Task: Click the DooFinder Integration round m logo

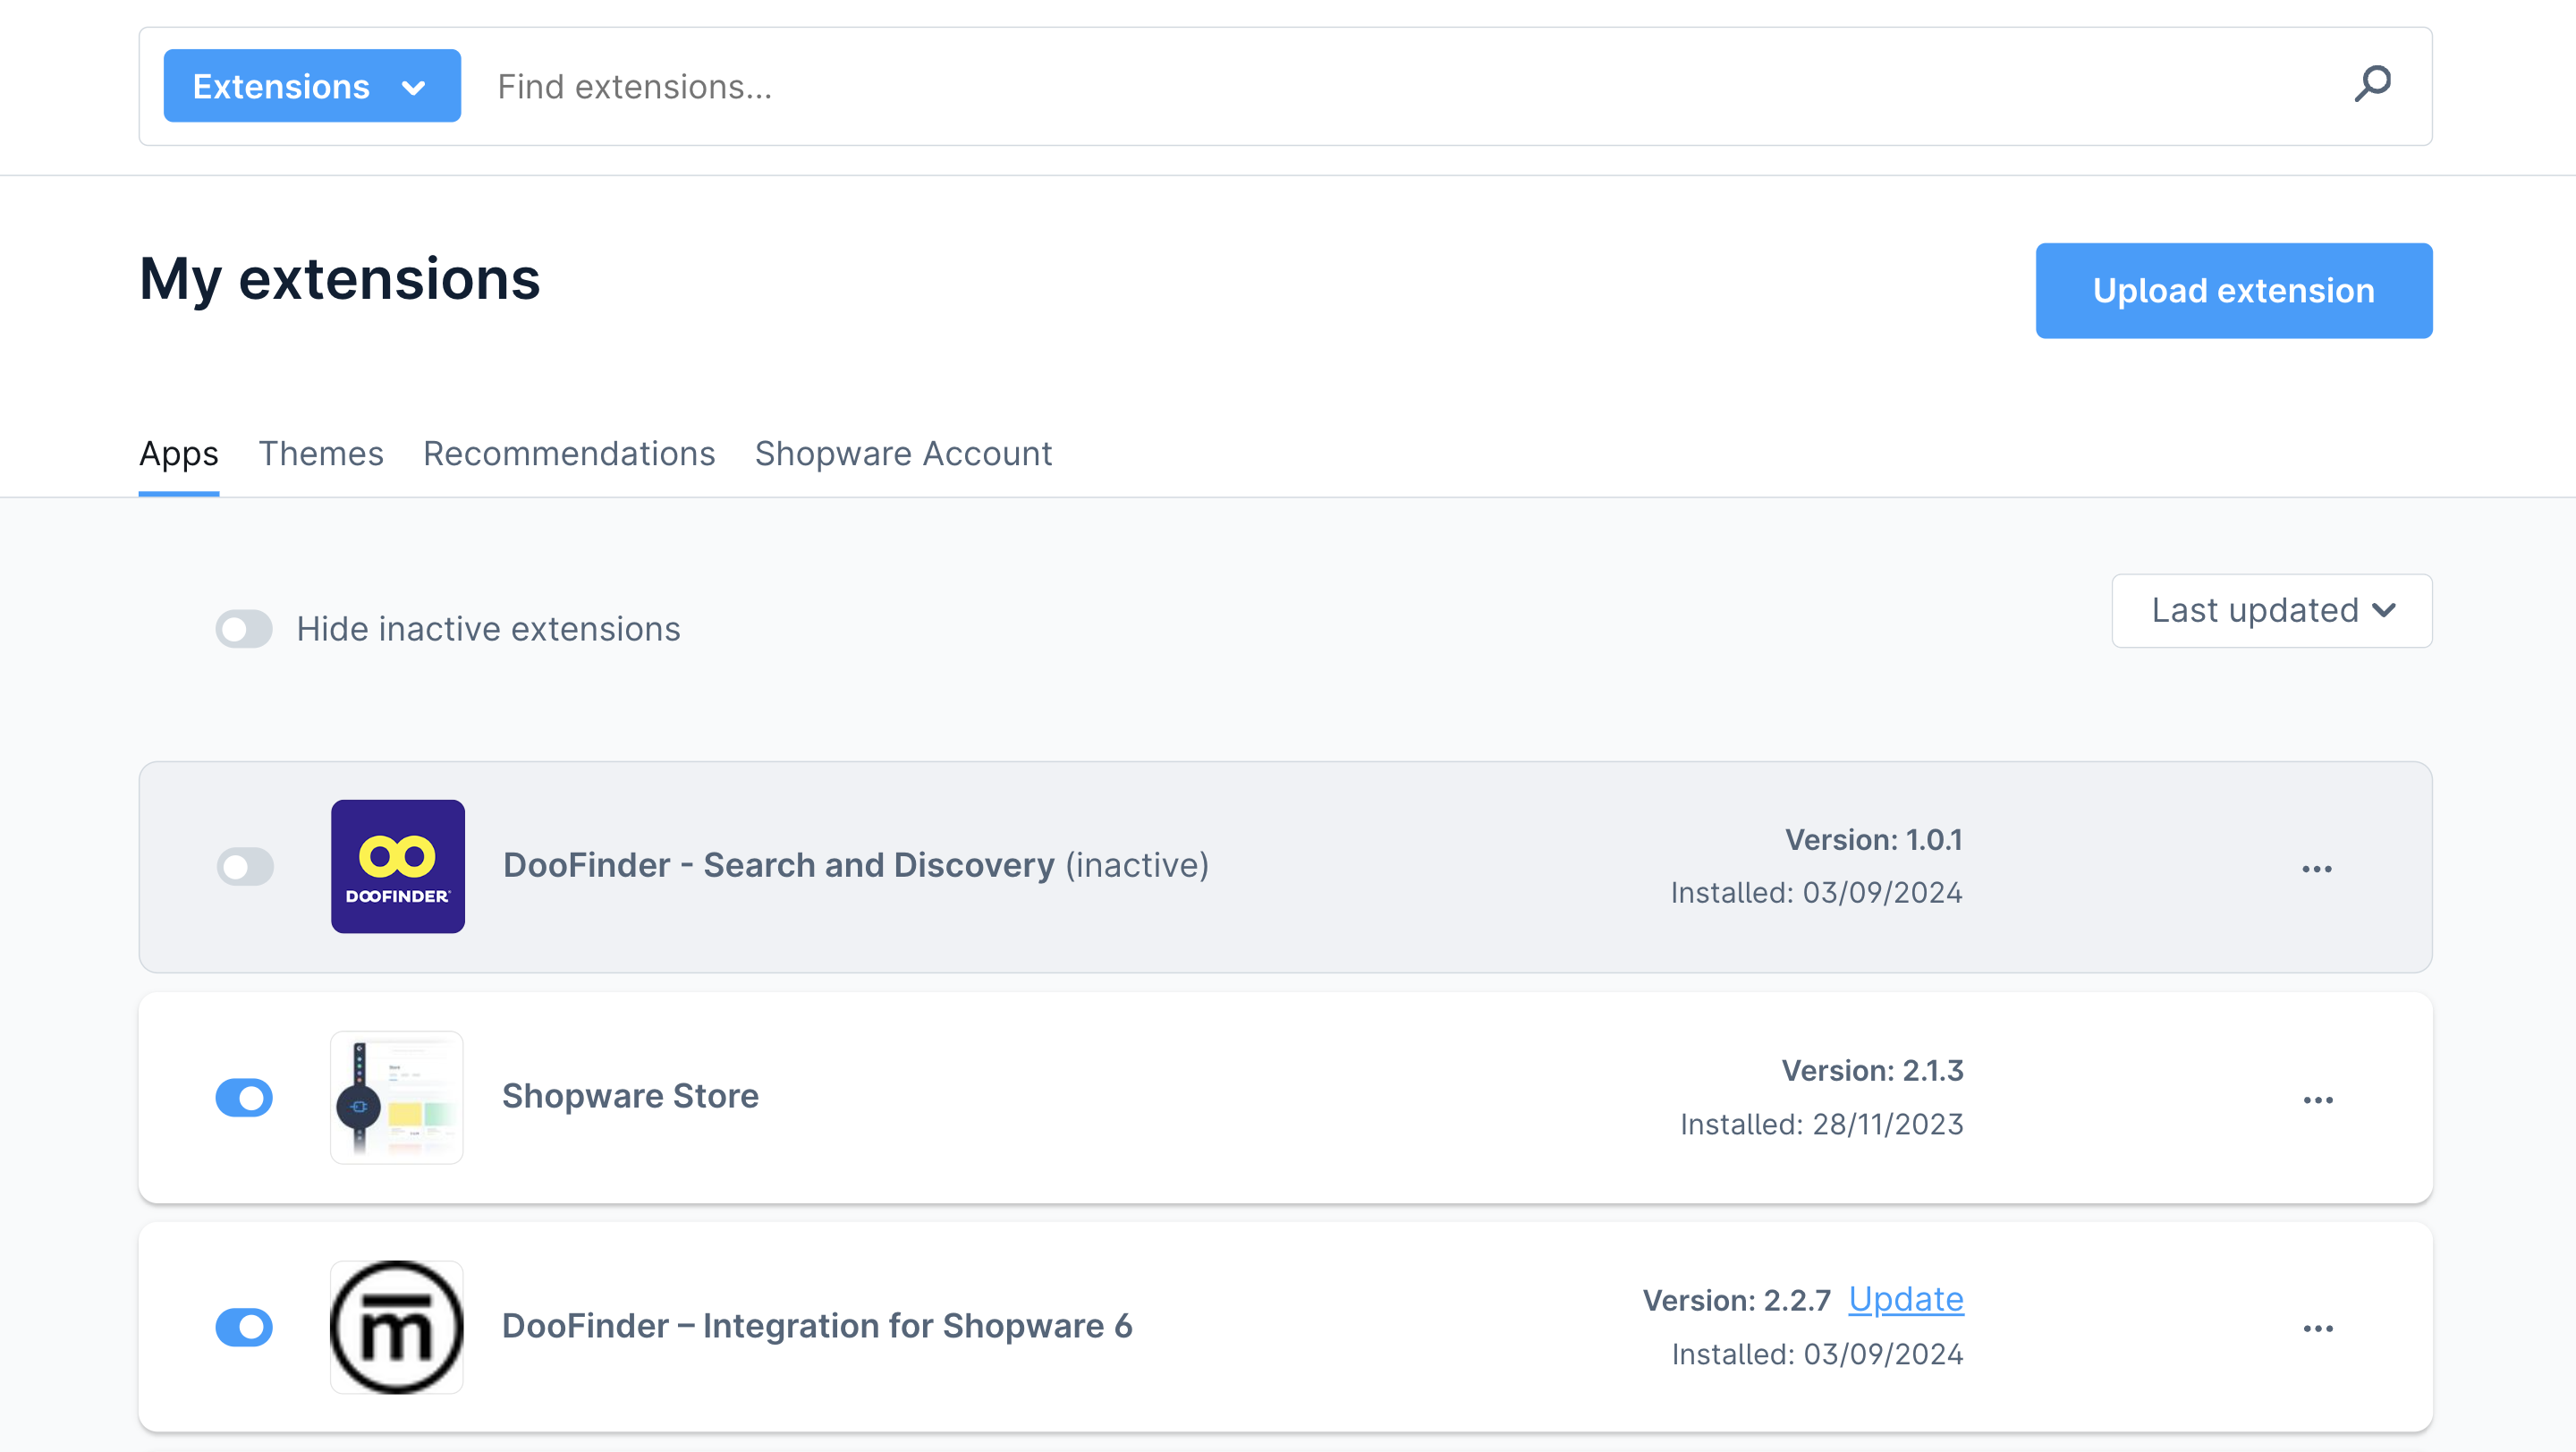Action: 397,1327
